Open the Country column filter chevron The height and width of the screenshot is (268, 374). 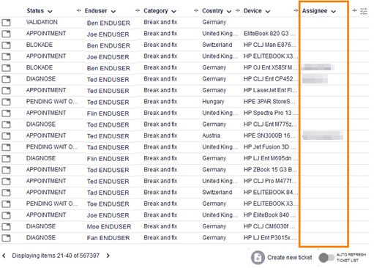[229, 12]
